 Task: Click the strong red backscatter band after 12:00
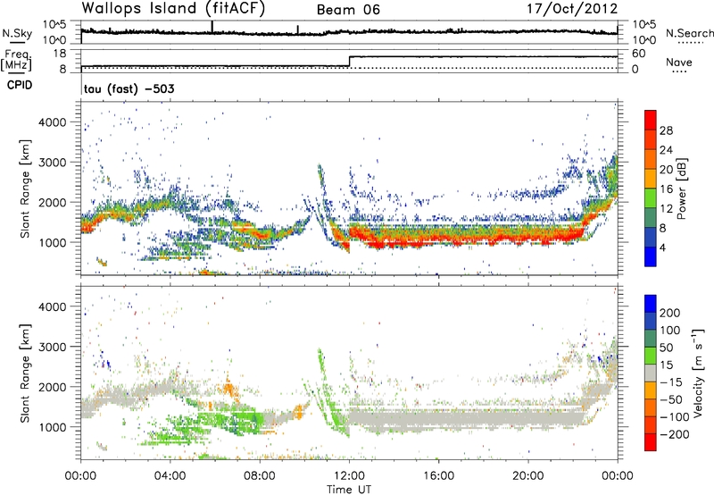[464, 237]
